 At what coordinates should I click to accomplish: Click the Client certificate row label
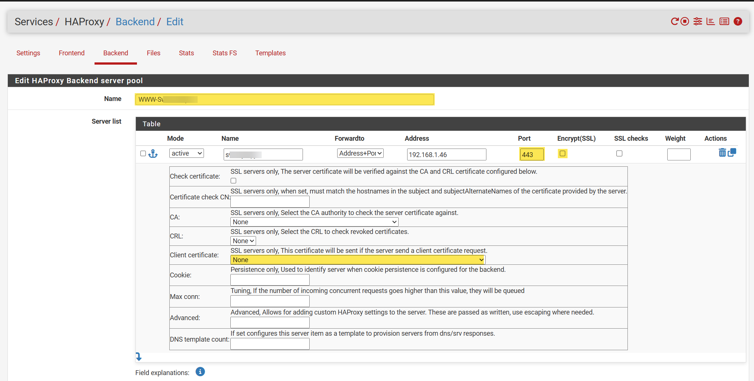[194, 255]
